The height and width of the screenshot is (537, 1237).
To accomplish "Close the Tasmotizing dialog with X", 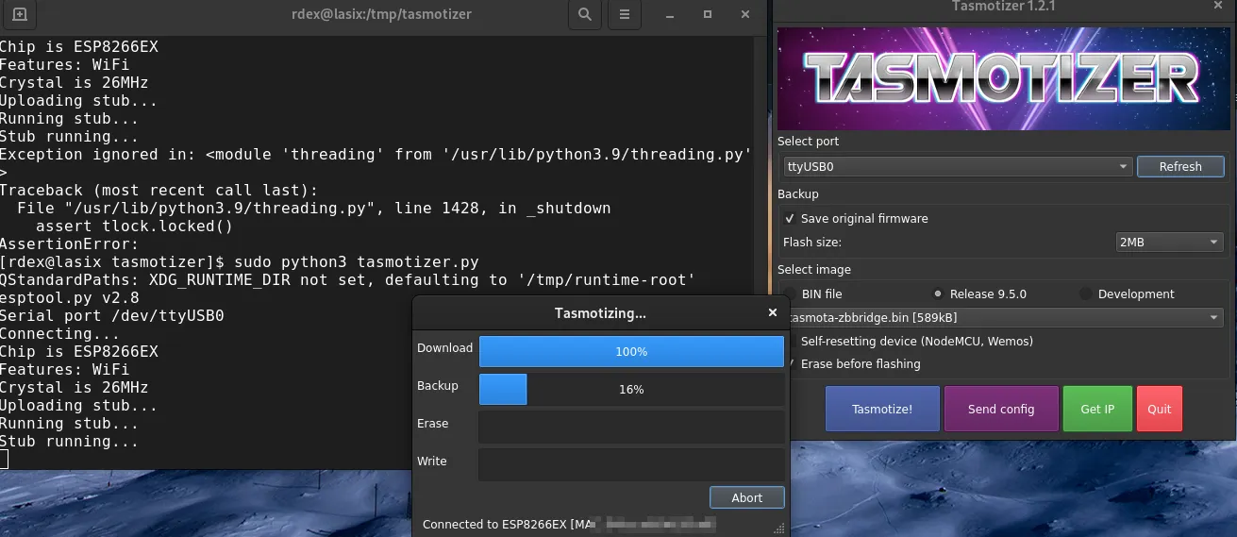I will (773, 312).
